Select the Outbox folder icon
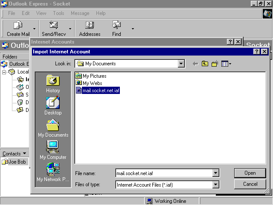 20,87
